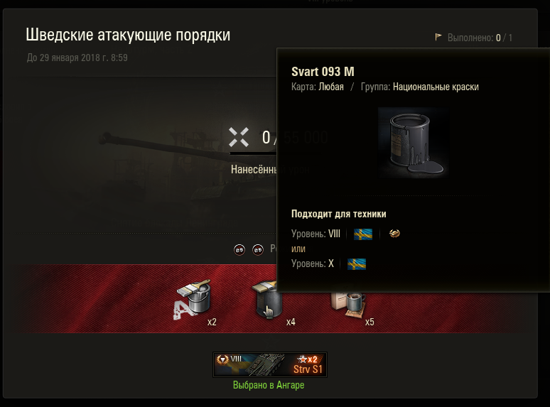
Task: Click the Выполнено: 0 / 1 counter
Action: point(480,38)
